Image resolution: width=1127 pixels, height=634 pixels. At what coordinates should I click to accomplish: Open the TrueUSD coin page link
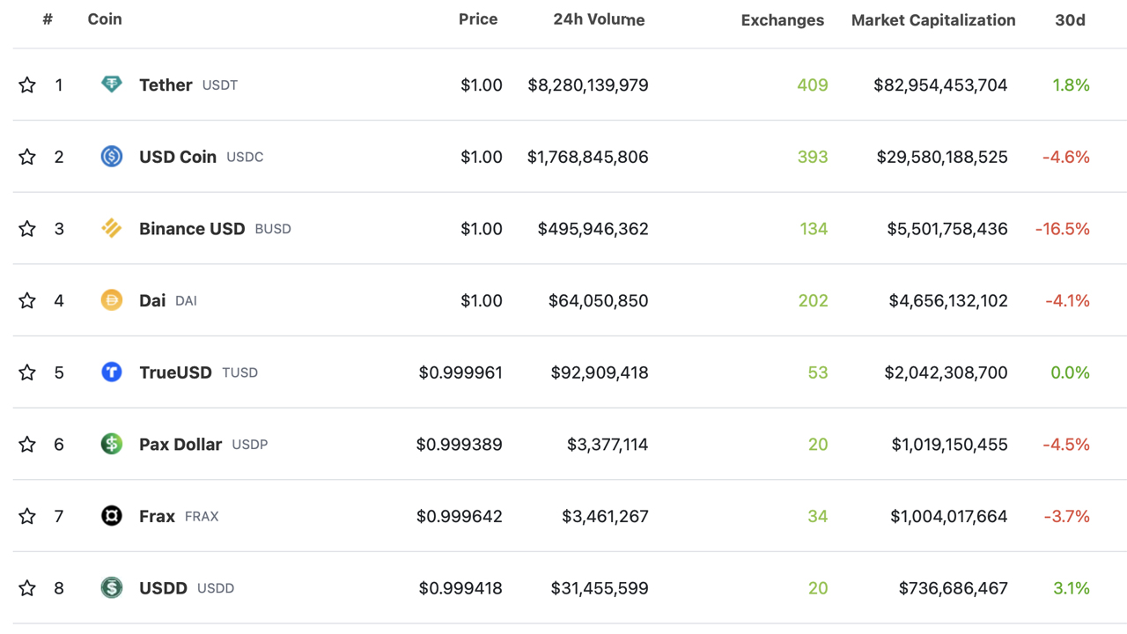(x=175, y=372)
